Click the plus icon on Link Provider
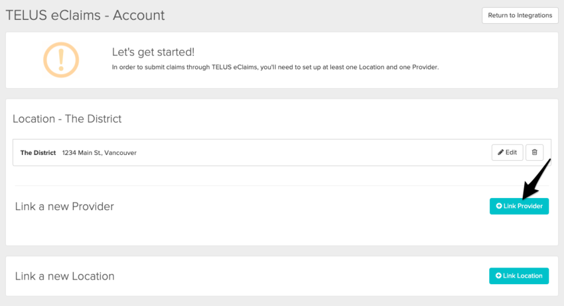 pyautogui.click(x=499, y=207)
